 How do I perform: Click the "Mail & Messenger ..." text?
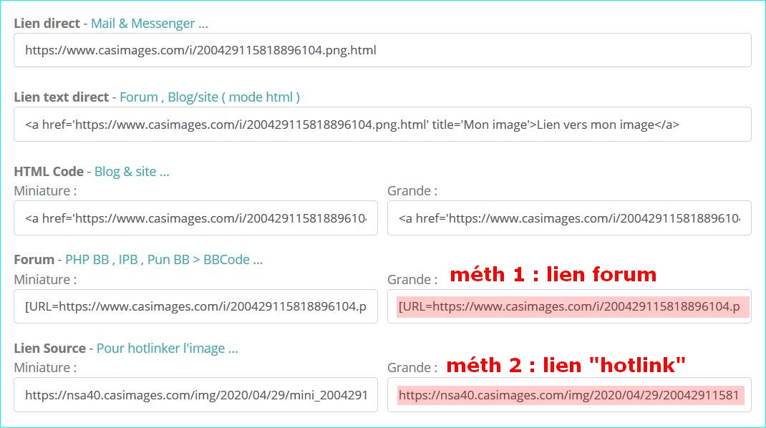[x=149, y=24]
